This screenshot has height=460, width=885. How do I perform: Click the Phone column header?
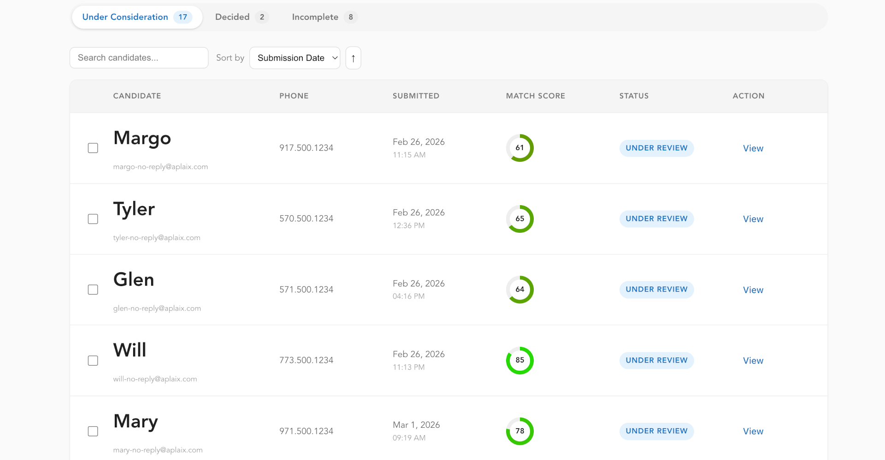click(x=294, y=96)
